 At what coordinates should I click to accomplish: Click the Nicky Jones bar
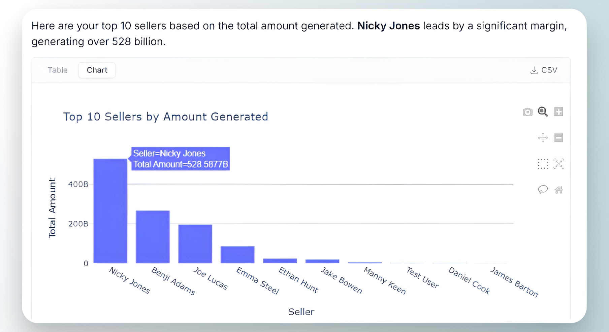[110, 215]
